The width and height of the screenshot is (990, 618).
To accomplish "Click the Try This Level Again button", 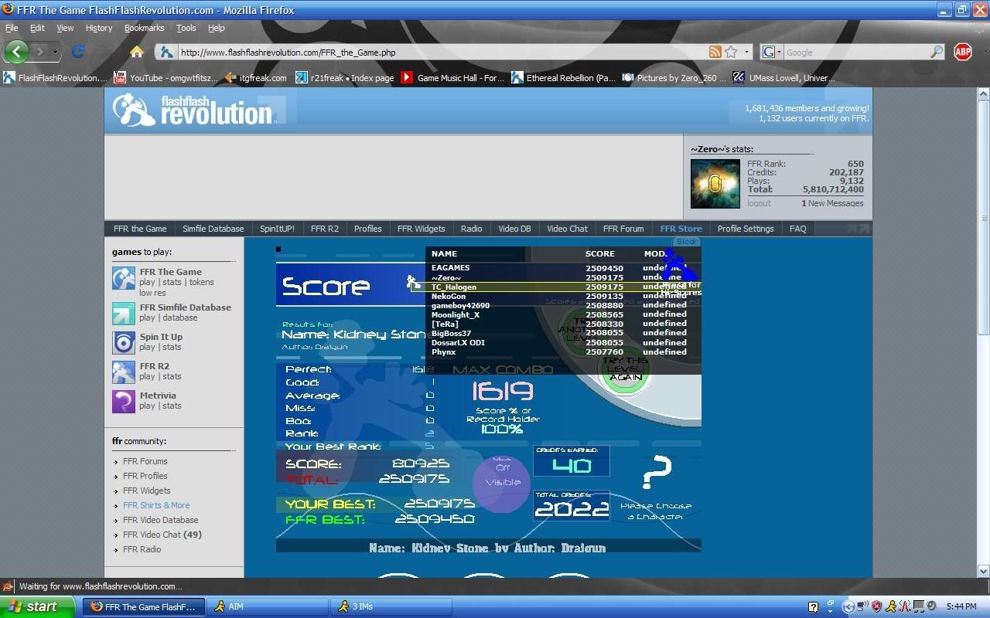I will pyautogui.click(x=625, y=369).
